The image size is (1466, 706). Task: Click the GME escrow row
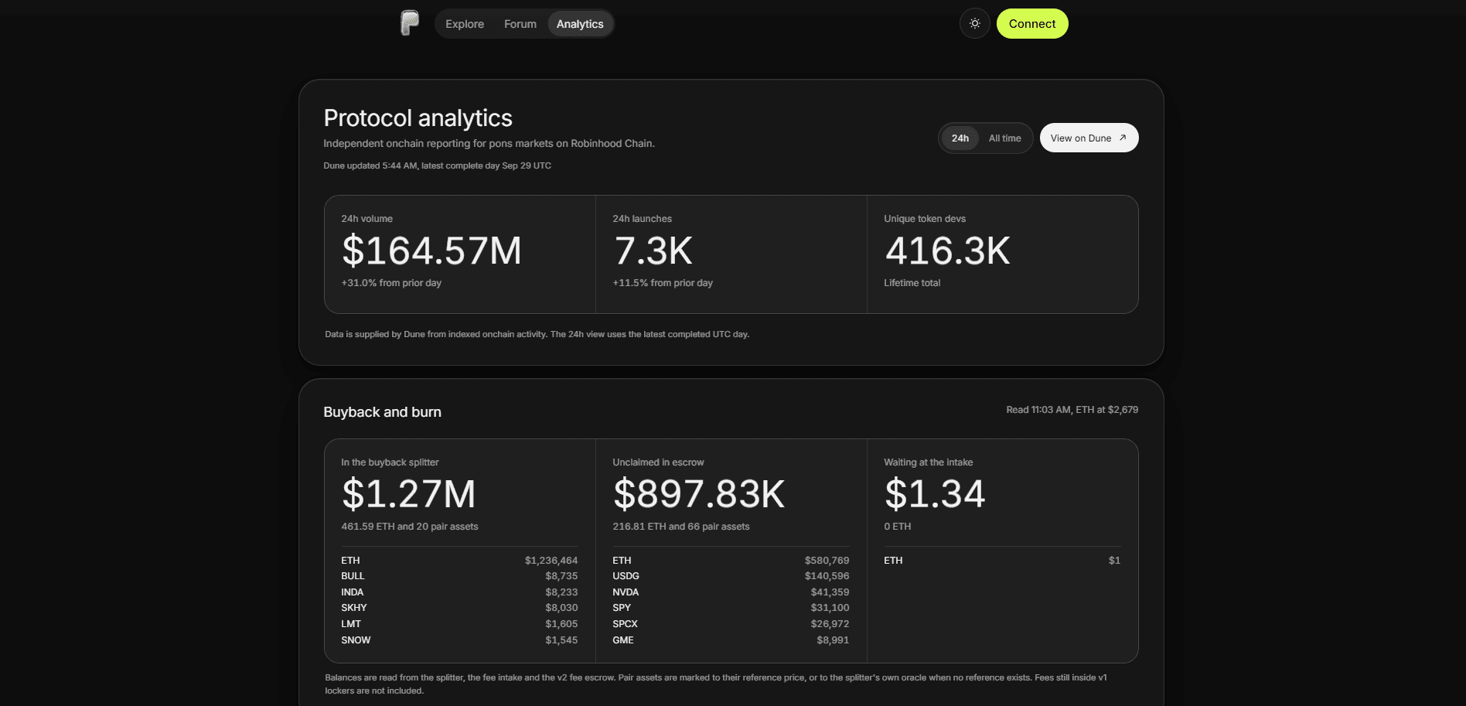point(731,640)
